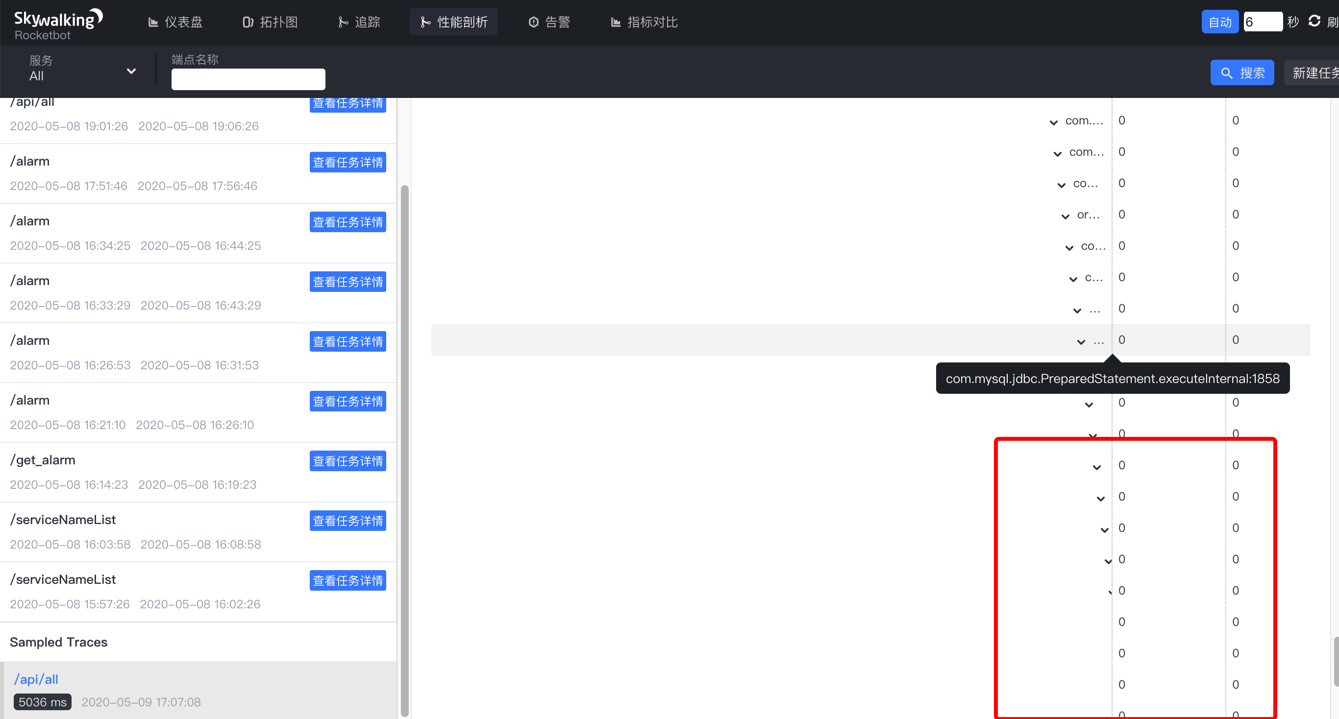Collapse the first com.... stack row
The width and height of the screenshot is (1339, 719).
[x=1054, y=122]
